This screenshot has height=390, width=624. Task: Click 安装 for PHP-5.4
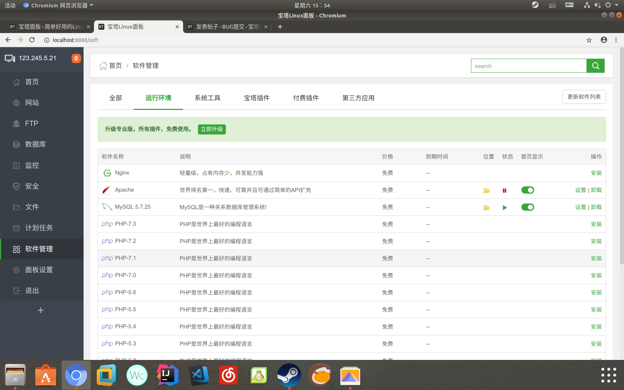coord(596,327)
